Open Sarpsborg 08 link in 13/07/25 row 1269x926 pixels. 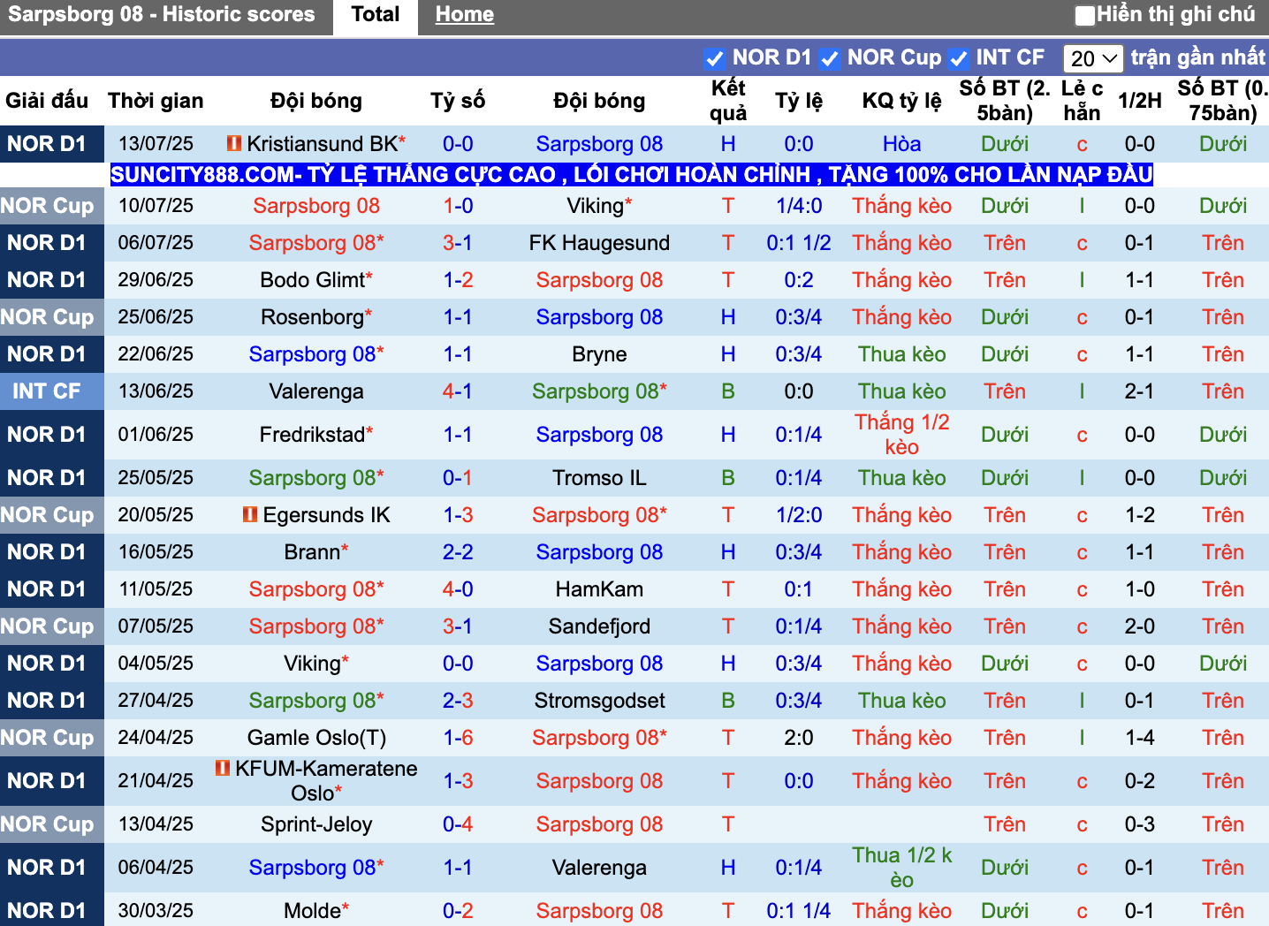[x=599, y=144]
